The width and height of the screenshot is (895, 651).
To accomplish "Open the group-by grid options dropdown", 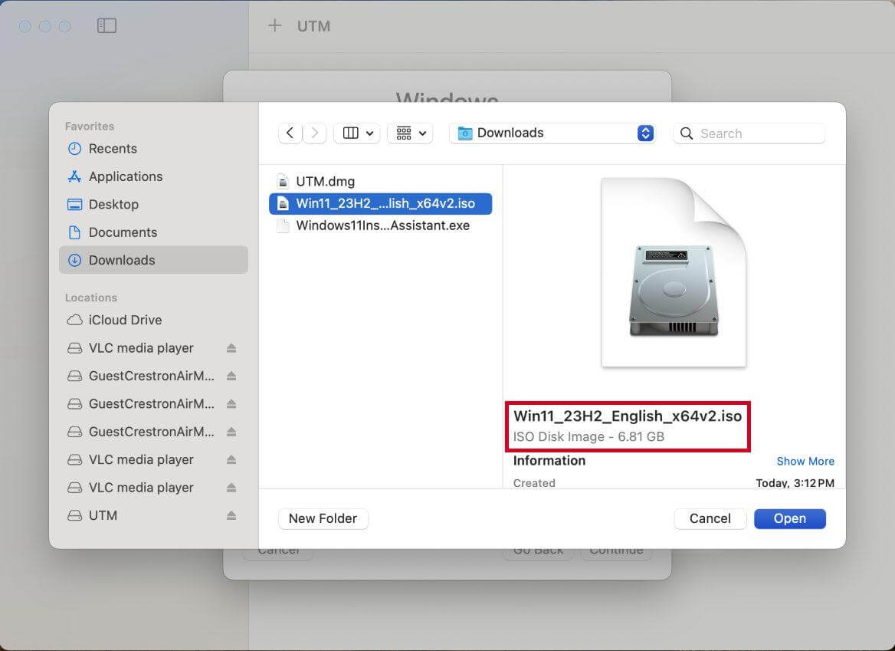I will [x=411, y=133].
